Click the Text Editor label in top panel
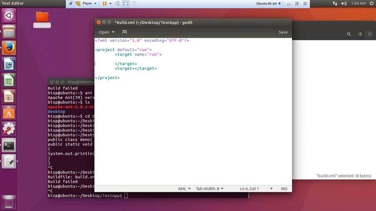The image size is (376, 211). [13, 4]
